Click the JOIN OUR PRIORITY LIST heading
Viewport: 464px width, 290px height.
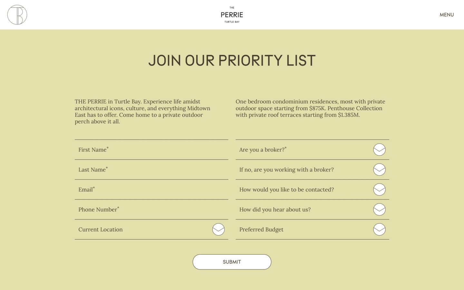coord(232,60)
